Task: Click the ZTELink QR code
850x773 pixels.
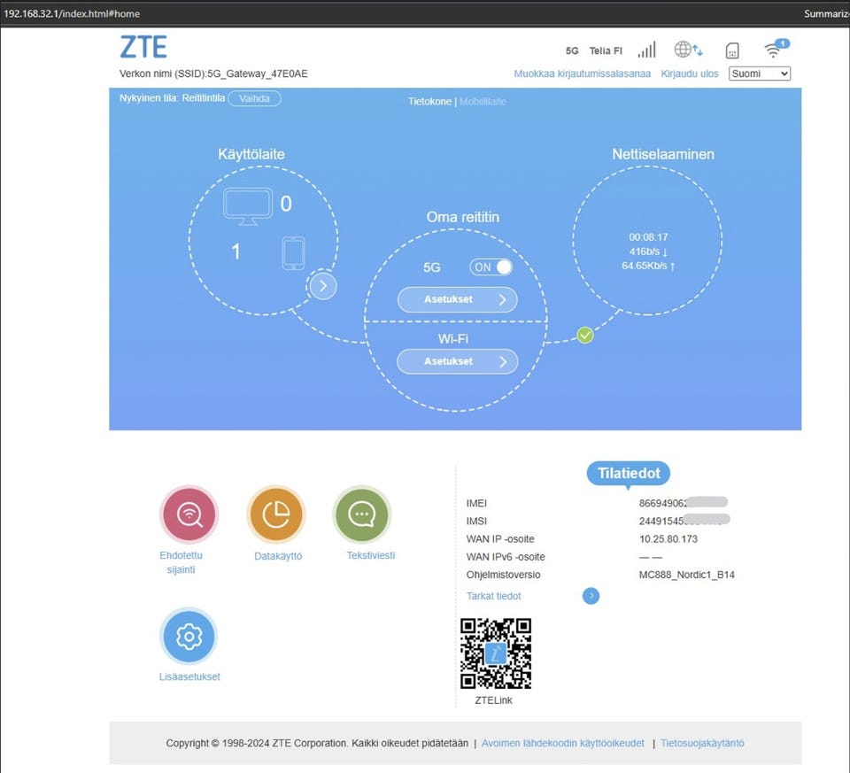Action: 496,653
